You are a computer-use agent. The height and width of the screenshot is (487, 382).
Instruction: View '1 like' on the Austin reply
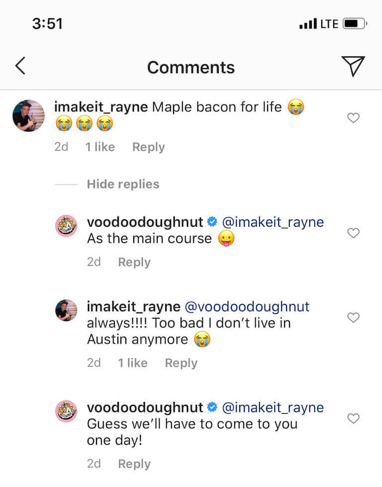coord(132,363)
